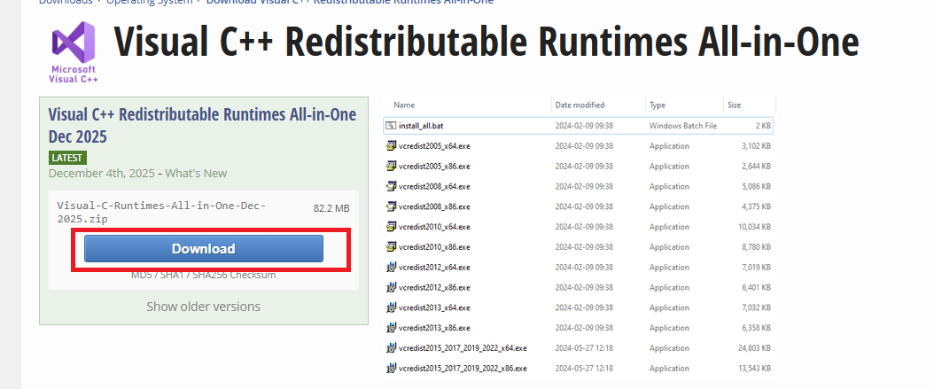Click the Microsoft Visual C++ logo
The image size is (934, 389).
point(74,51)
